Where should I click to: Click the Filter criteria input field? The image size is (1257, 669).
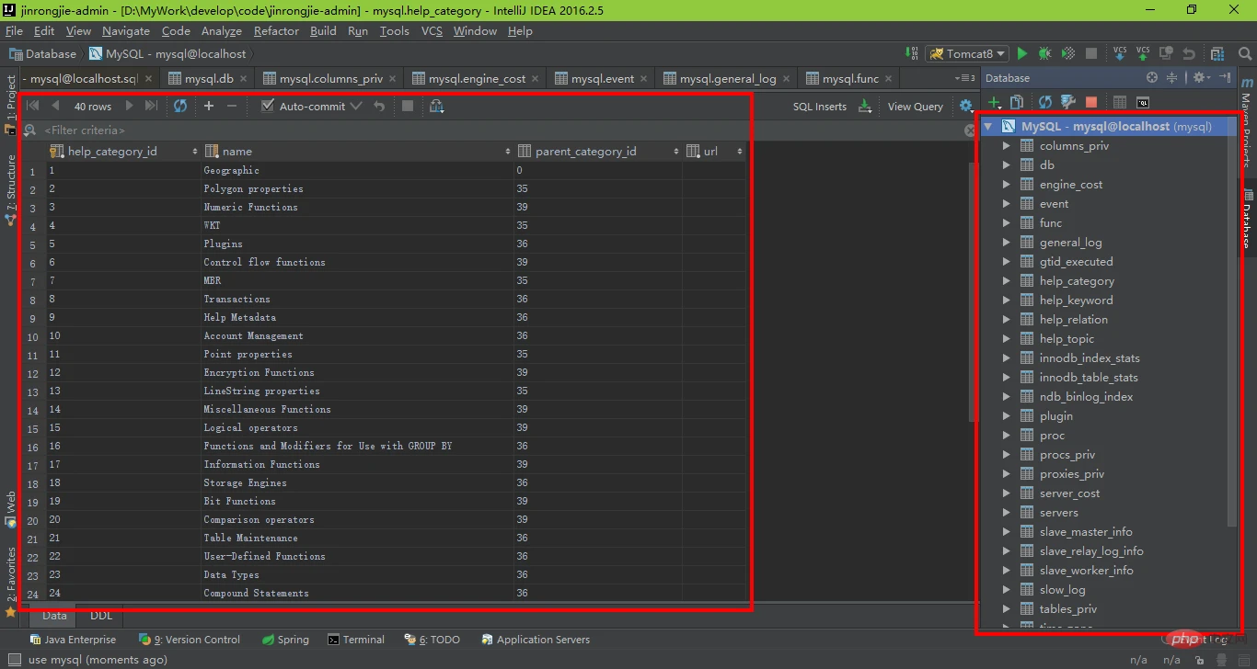tap(497, 130)
